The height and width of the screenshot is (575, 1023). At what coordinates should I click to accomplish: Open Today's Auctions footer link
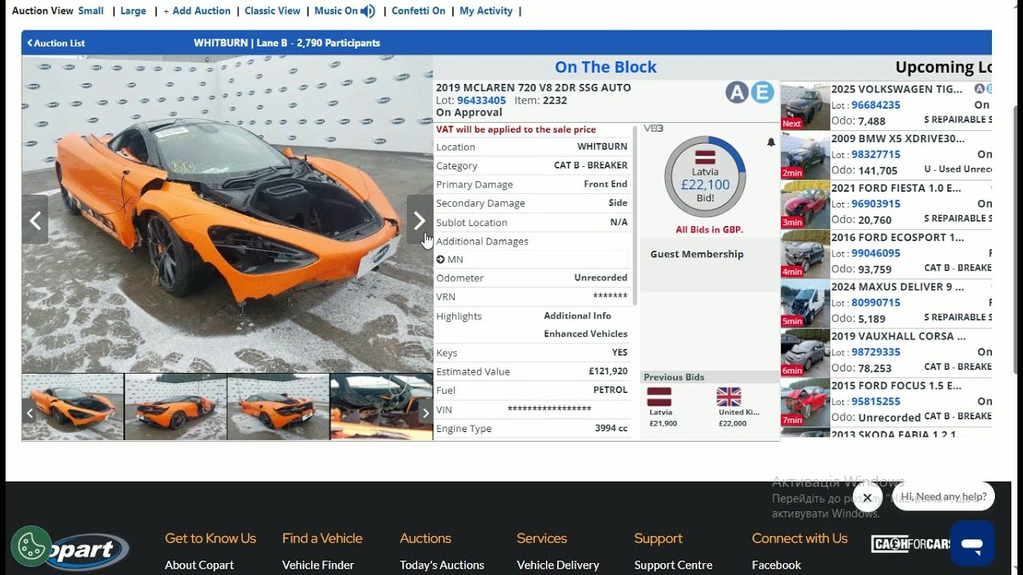(x=442, y=565)
